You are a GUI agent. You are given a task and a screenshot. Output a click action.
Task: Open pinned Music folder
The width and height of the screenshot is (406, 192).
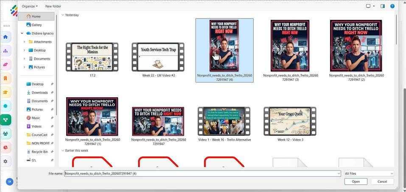(x=36, y=118)
